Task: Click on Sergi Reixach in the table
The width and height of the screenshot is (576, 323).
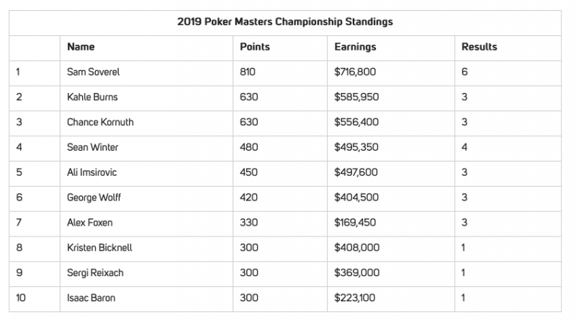Action: click(96, 273)
